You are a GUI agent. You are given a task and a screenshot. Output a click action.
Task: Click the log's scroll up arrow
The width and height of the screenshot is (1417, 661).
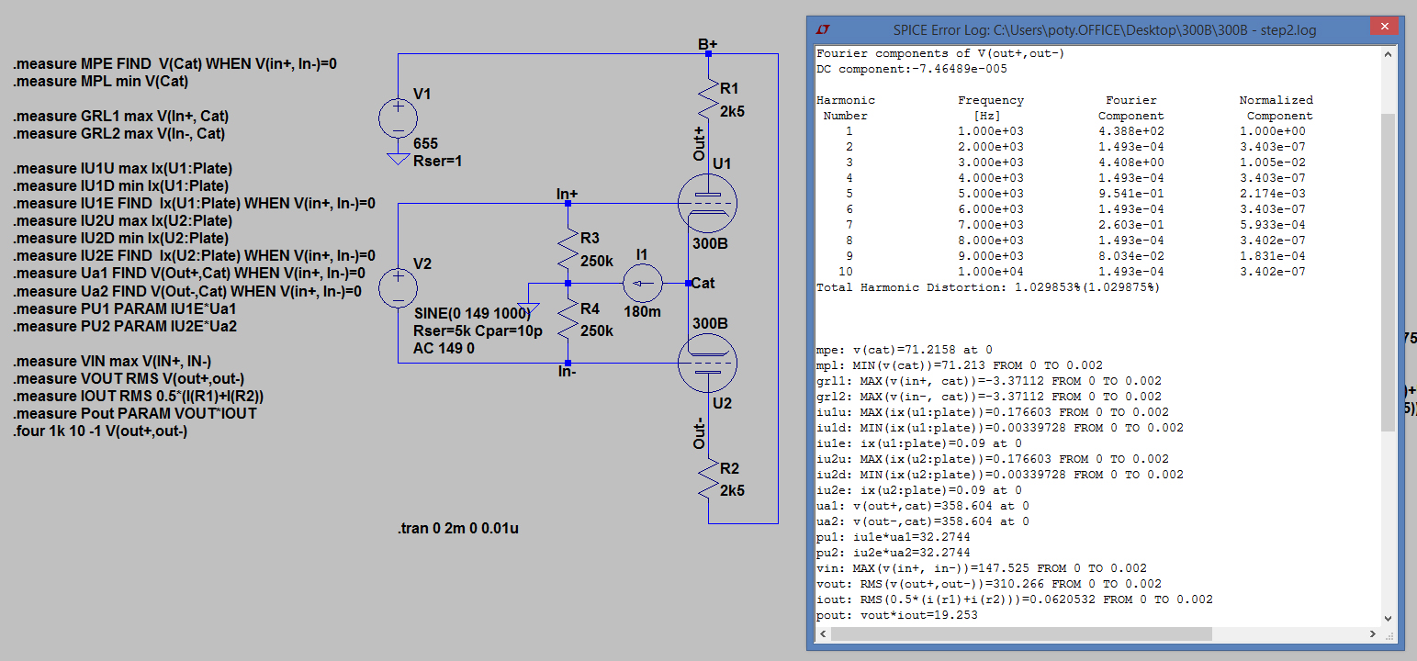(1389, 55)
